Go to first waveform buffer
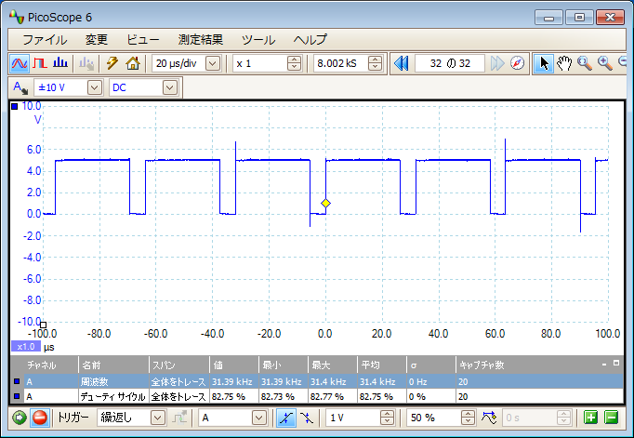The height and width of the screenshot is (438, 634). [401, 63]
